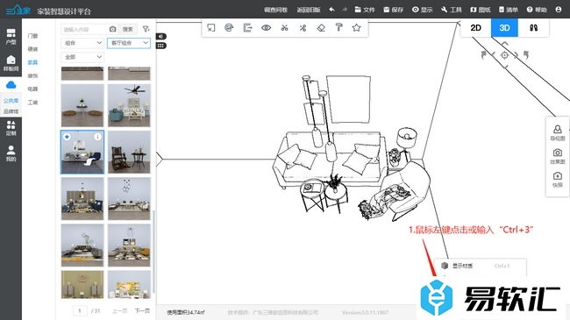Switch view to 2D mode
Image resolution: width=570 pixels, height=320 pixels.
coord(475,28)
